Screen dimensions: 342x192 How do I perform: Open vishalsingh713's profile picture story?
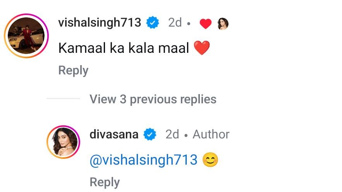[26, 36]
